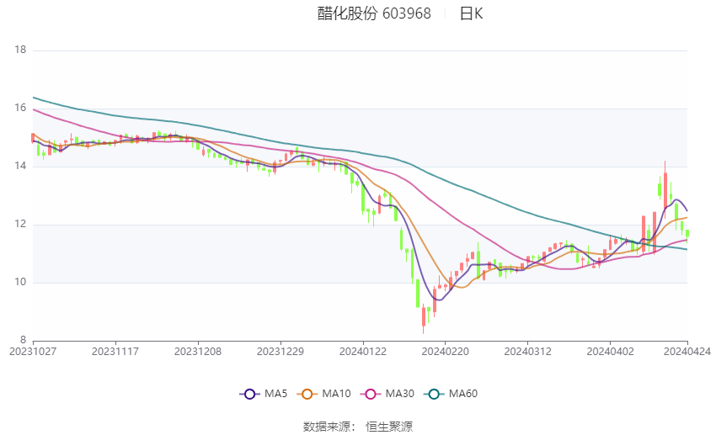The image size is (716, 435).
Task: Click the 20240220 date axis label
Action: click(446, 352)
